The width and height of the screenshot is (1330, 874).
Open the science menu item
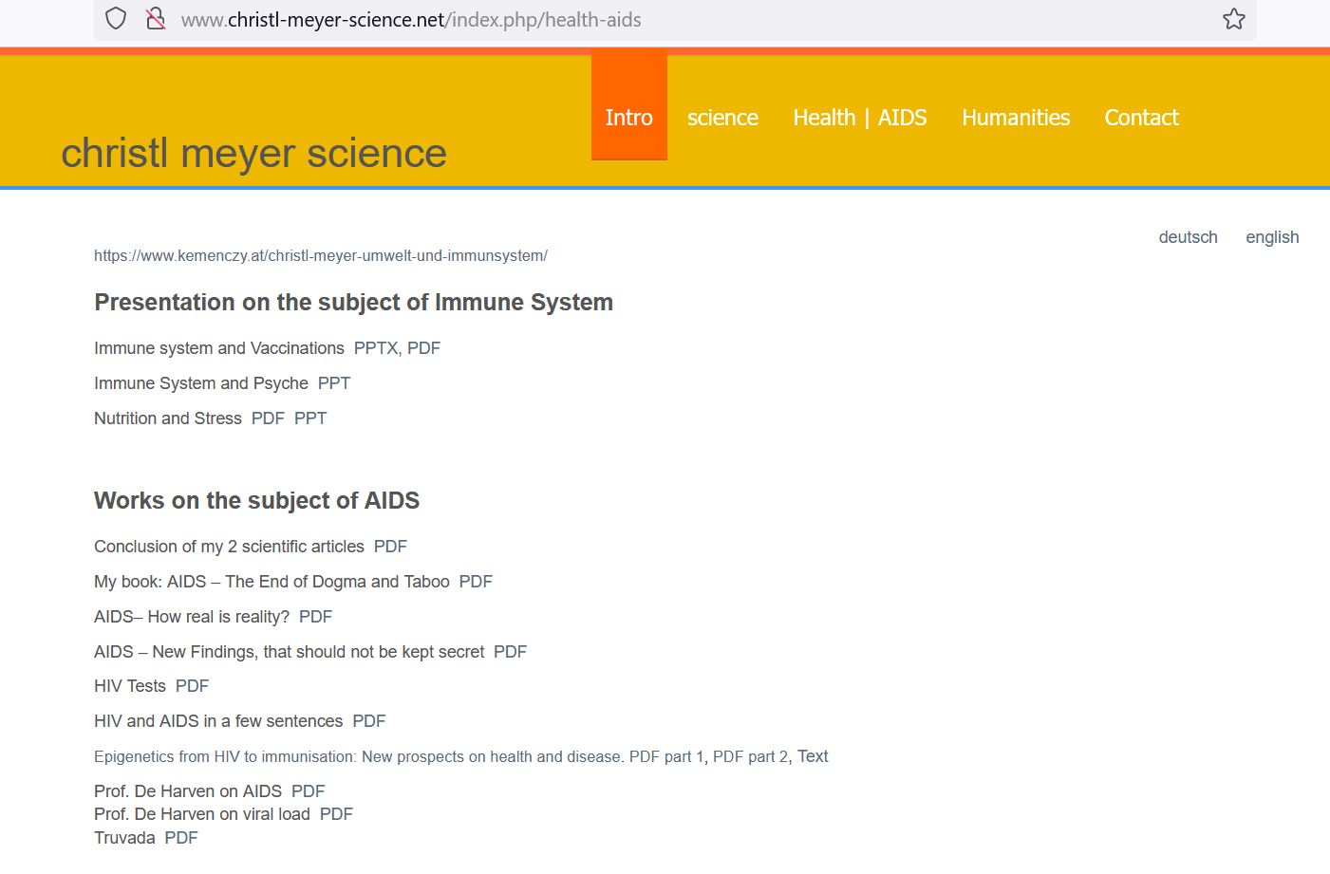coord(722,118)
